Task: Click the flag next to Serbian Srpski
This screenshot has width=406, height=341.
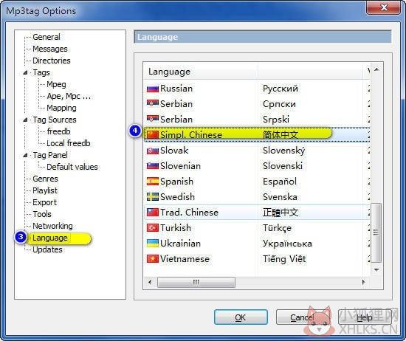Action: [x=153, y=120]
